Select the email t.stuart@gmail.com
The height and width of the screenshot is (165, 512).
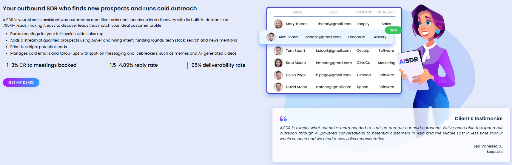coord(333,51)
